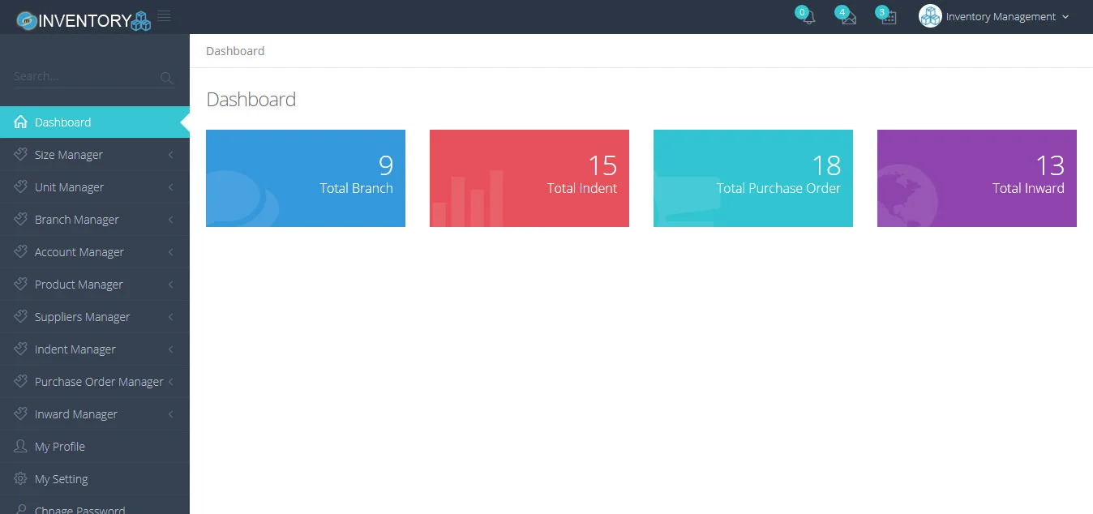Viewport: 1093px width, 514px height.
Task: Open Product Manager menu
Action: pyautogui.click(x=95, y=285)
